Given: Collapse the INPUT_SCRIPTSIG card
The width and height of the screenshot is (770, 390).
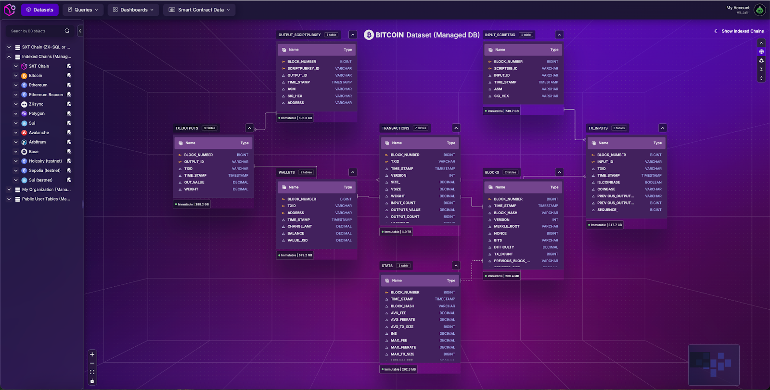Looking at the screenshot, I should (x=559, y=35).
